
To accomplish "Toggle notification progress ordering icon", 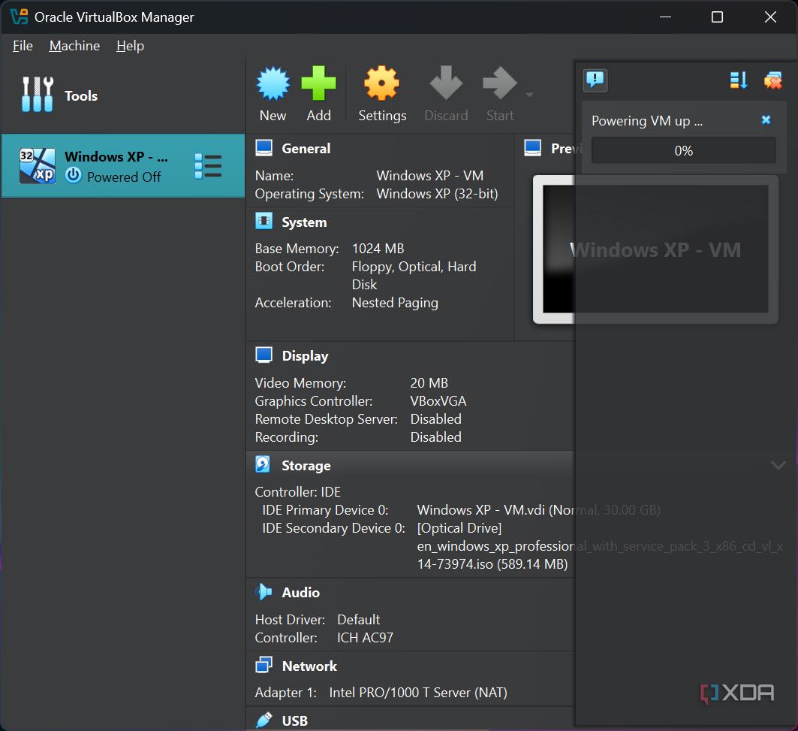I will [x=739, y=80].
